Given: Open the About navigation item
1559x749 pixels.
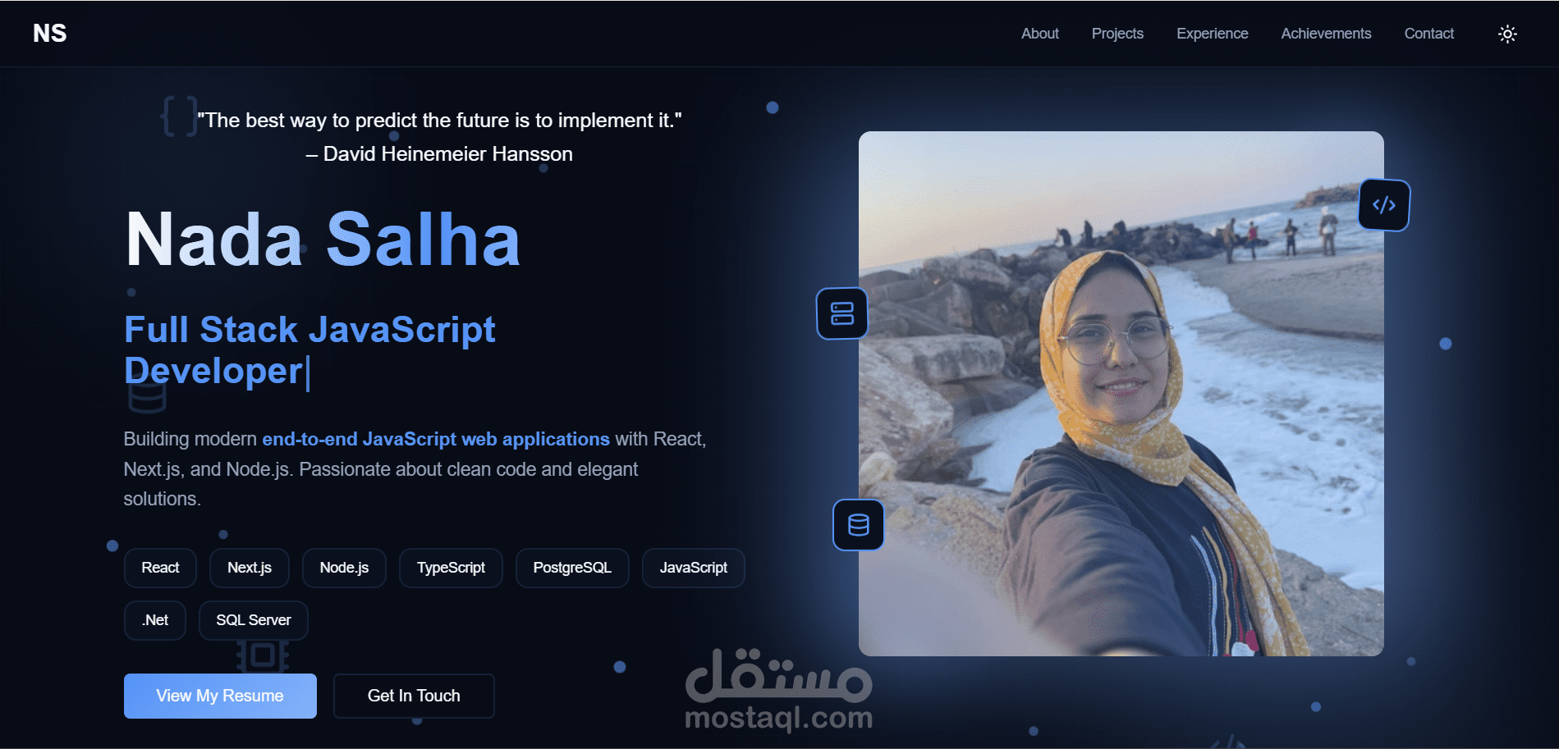Looking at the screenshot, I should [1039, 34].
